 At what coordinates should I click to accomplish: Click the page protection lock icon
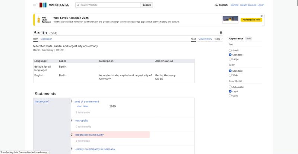221,33
